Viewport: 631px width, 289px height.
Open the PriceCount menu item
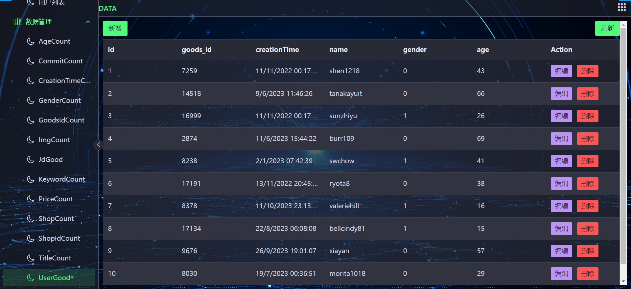click(x=49, y=199)
